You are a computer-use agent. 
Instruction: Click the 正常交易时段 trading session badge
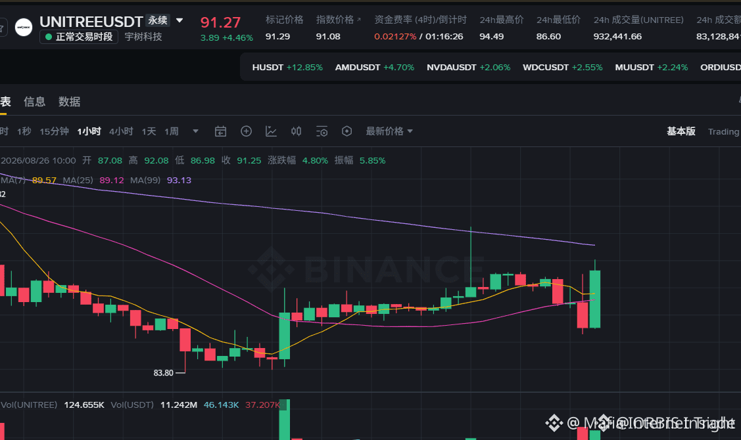click(78, 37)
